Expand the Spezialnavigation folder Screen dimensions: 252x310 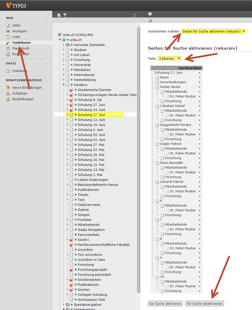pyautogui.click(x=64, y=305)
